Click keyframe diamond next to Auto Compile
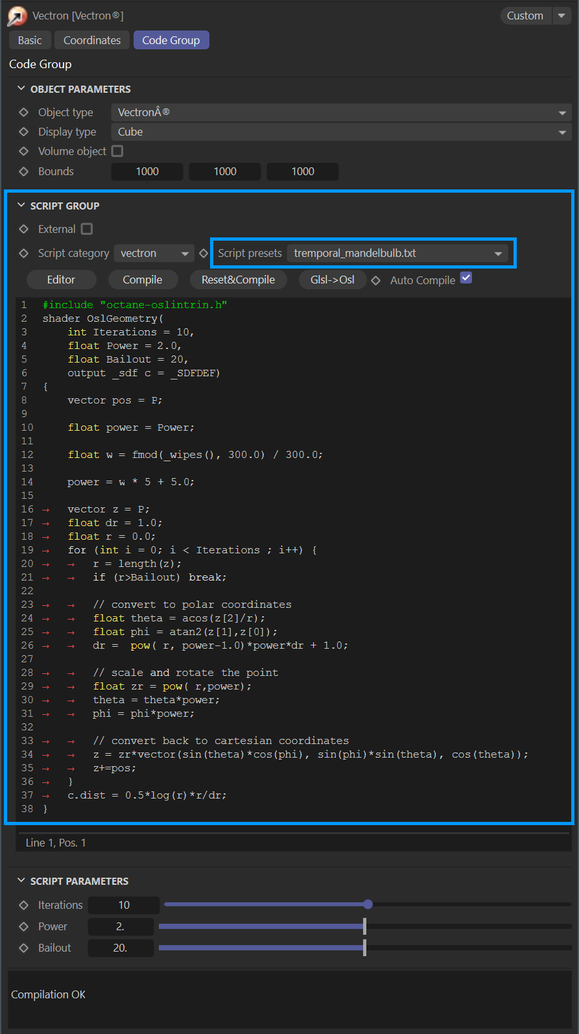 click(x=376, y=280)
